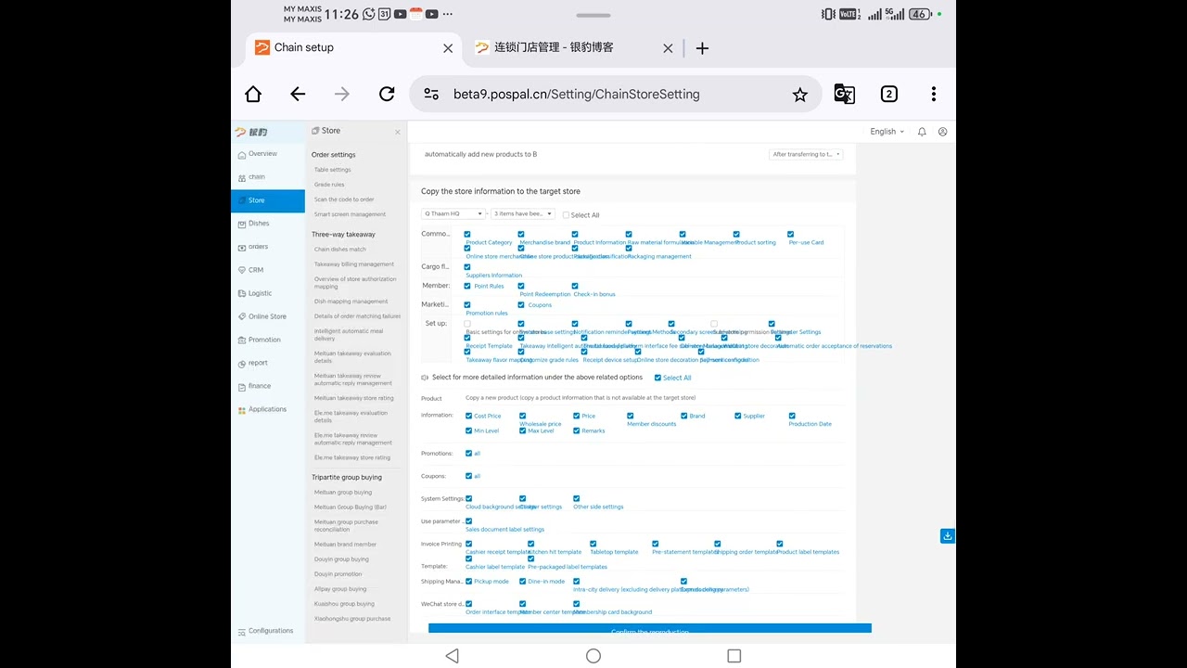Image resolution: width=1187 pixels, height=668 pixels.
Task: Click the blue download icon at right edge
Action: 947,535
